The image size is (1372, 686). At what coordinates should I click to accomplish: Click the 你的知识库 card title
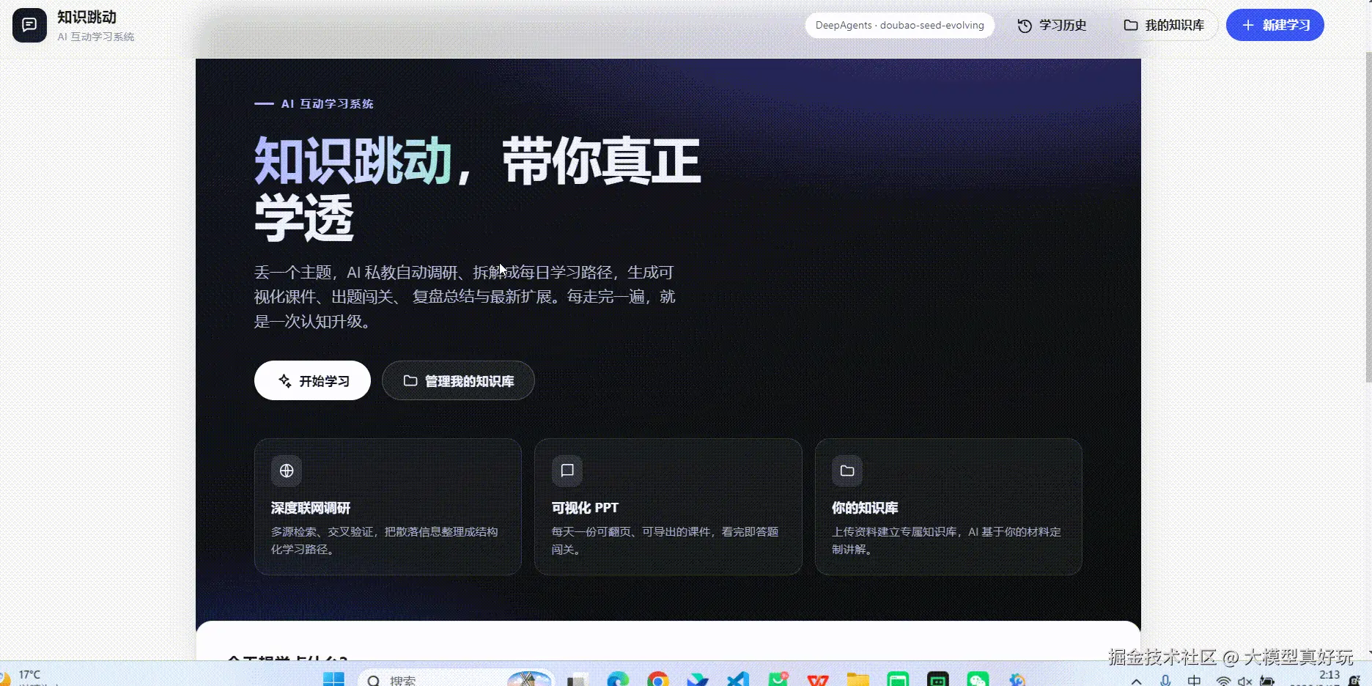865,508
